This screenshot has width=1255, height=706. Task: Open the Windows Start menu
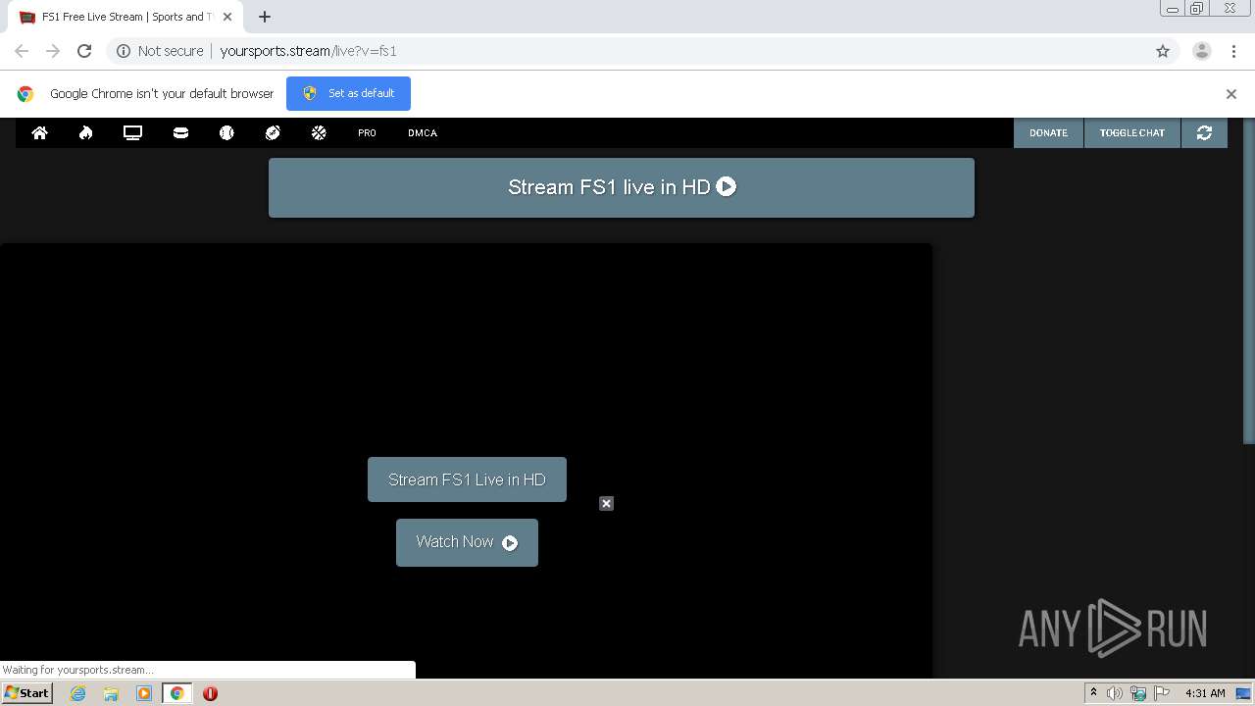tap(26, 692)
